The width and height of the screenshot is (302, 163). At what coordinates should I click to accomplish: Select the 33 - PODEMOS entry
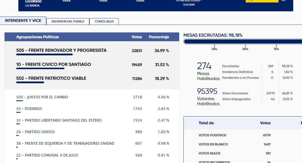29,109
